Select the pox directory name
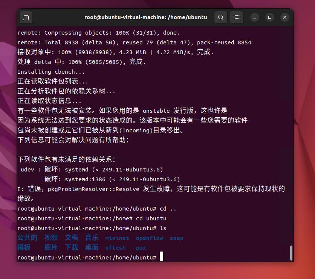The image size is (315, 279). tap(141, 248)
